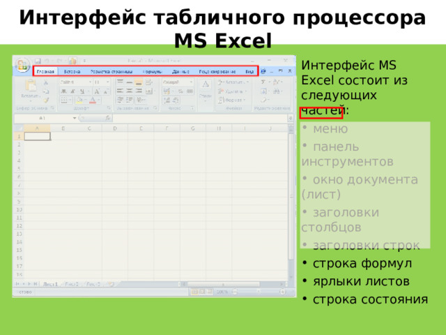Click the Insert Worksheet icon after sheet tabs
The image size is (446, 335).
111,284
